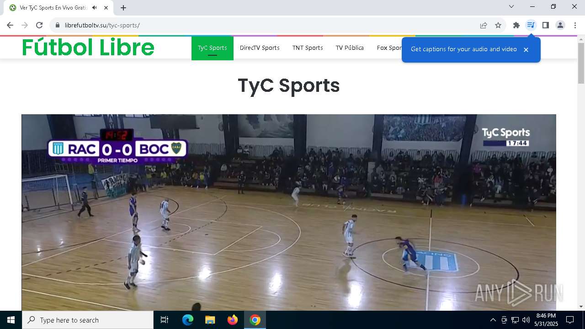Bookmark this tab with star icon
The width and height of the screenshot is (585, 329).
(498, 25)
